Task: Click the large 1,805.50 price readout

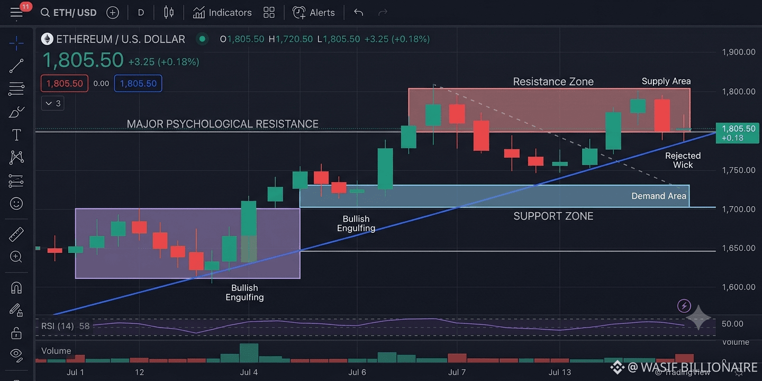Action: pos(83,60)
